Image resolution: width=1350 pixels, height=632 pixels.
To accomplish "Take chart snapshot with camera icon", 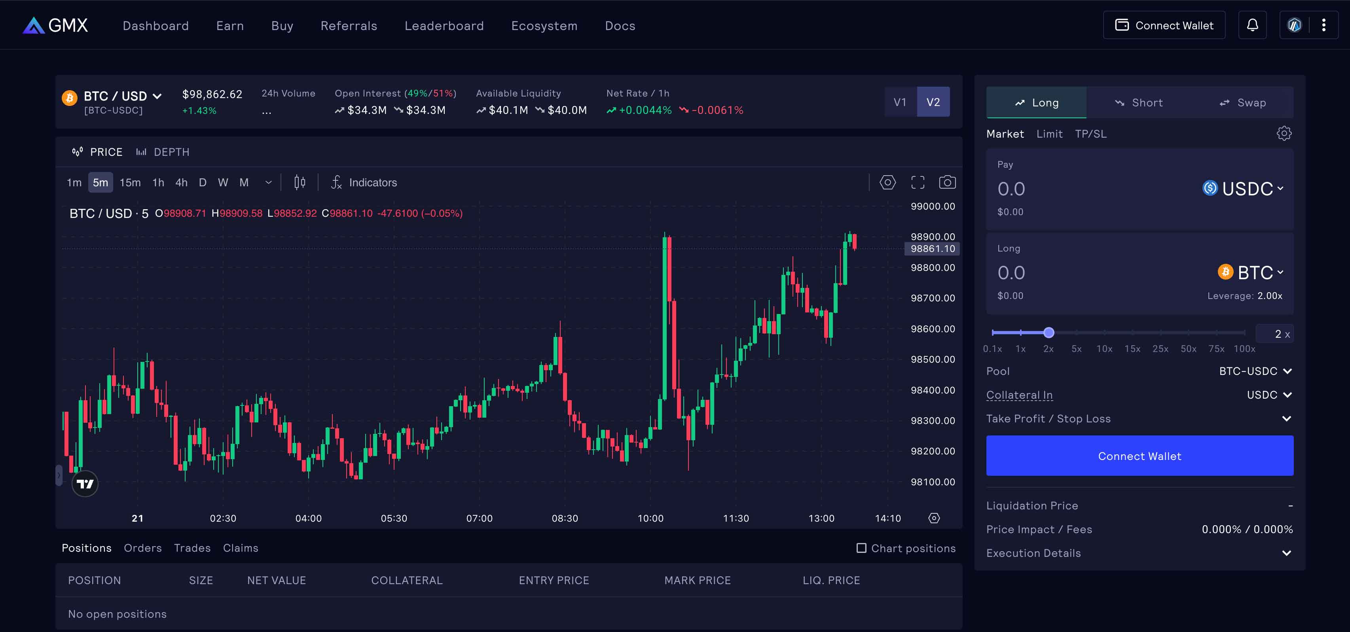I will 947,182.
